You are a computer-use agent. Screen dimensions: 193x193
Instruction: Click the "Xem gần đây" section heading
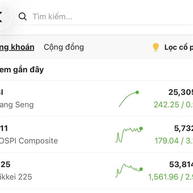pos(22,70)
